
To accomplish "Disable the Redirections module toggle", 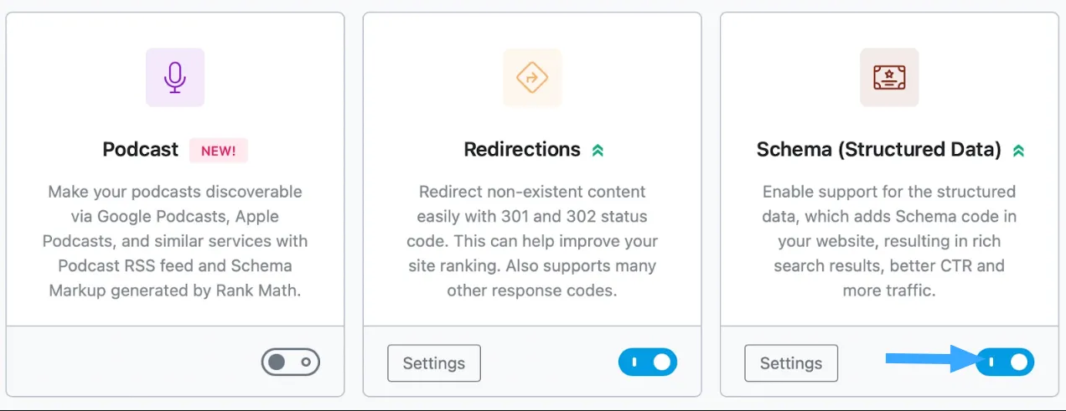I will pyautogui.click(x=648, y=362).
